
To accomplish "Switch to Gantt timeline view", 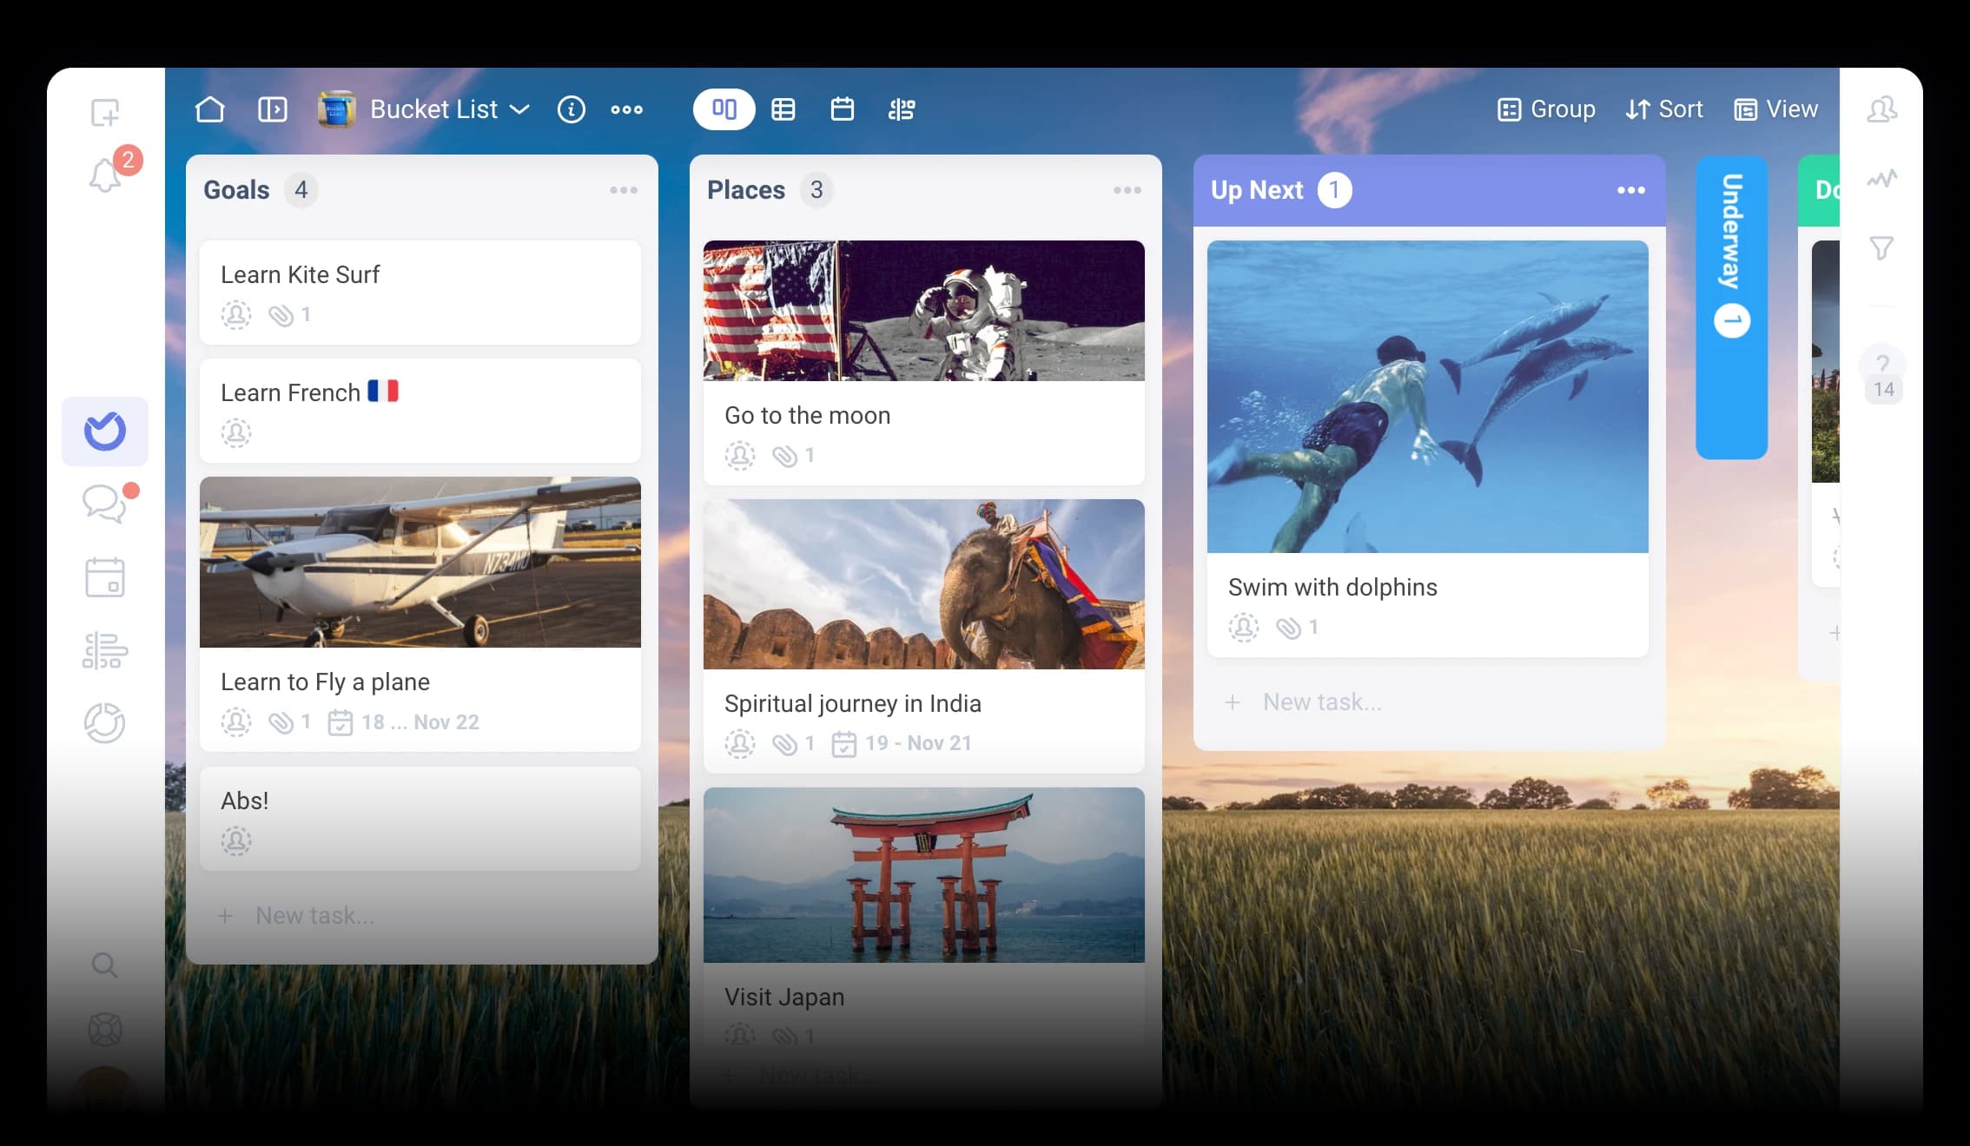I will click(901, 109).
